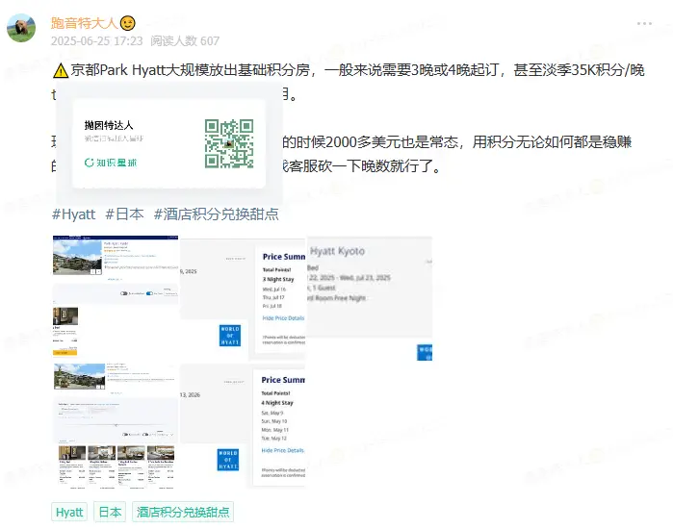This screenshot has width=673, height=529.
Task: Open the 4 Night Stay price summary image
Action: 243,425
